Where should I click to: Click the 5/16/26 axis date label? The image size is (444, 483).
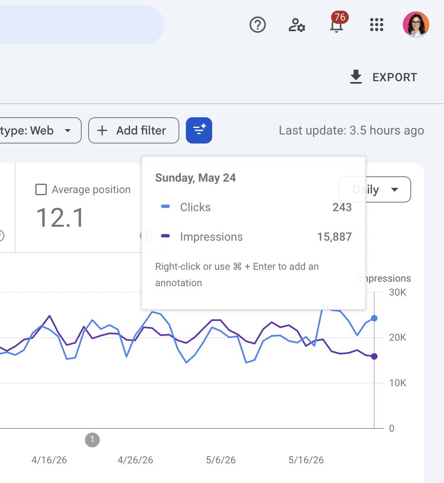coord(306,460)
